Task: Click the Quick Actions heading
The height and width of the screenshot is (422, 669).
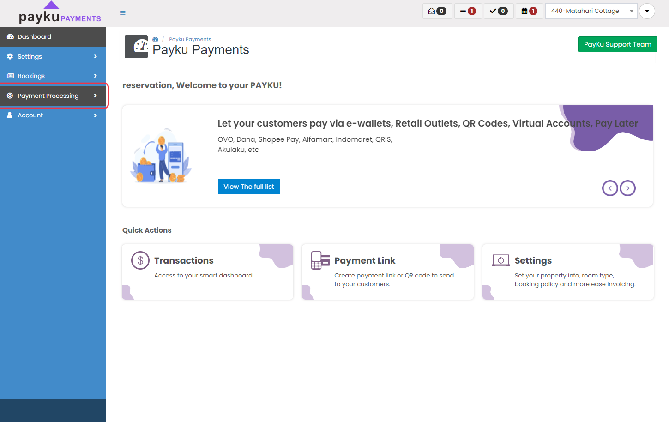Action: click(x=147, y=230)
